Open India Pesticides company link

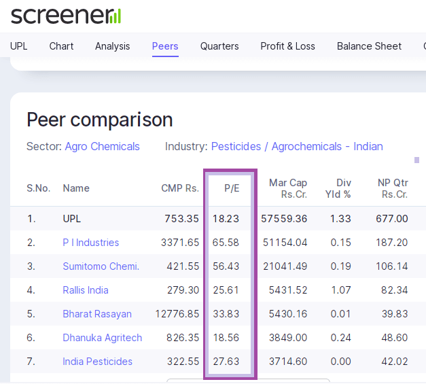tap(97, 362)
